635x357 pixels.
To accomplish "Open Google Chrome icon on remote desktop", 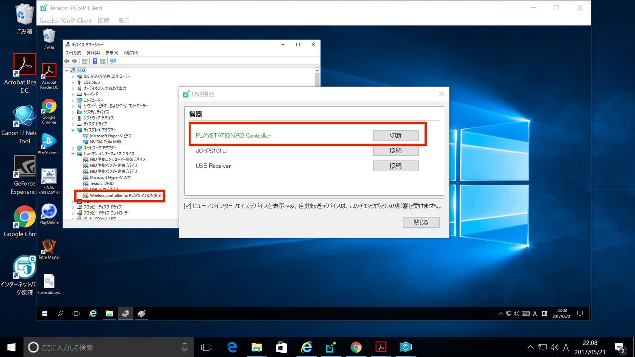I will click(49, 112).
